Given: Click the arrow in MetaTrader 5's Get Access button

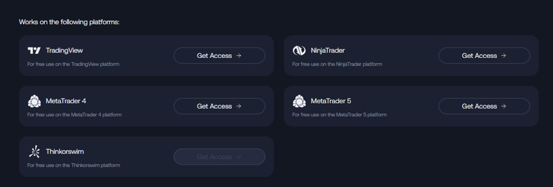Looking at the screenshot, I should (x=504, y=106).
